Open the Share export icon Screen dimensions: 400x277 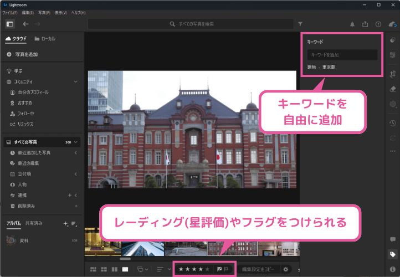tap(365, 24)
